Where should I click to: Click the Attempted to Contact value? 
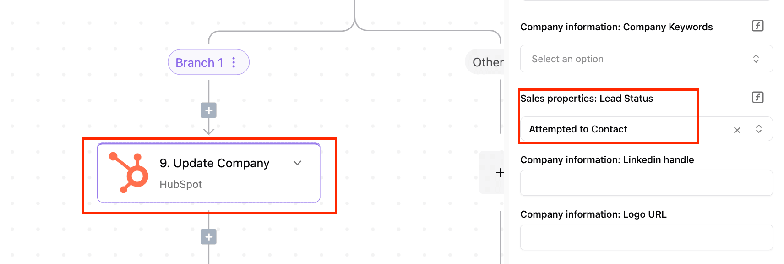[x=578, y=129]
